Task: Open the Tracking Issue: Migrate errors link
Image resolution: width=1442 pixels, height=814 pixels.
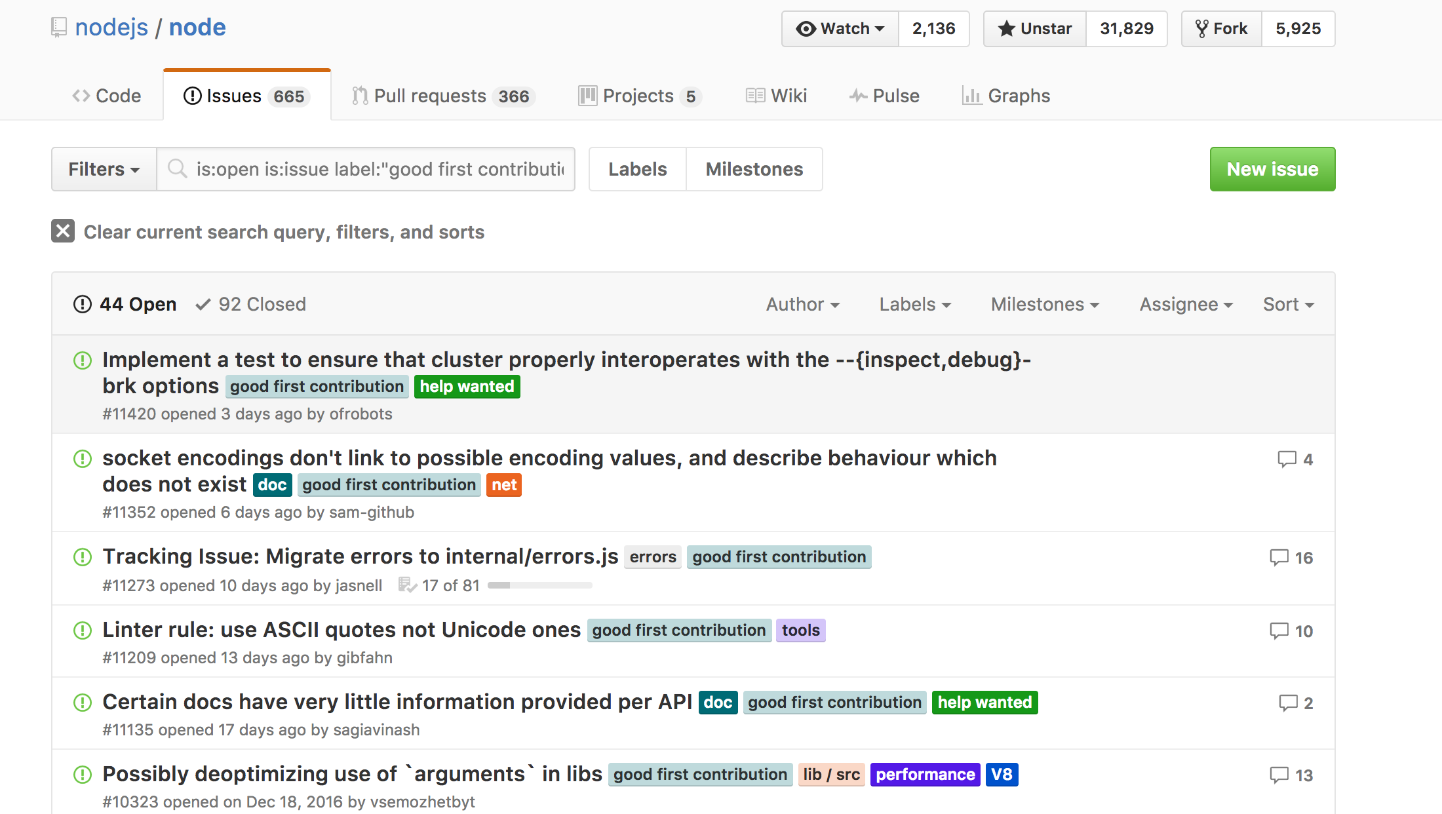Action: click(360, 556)
